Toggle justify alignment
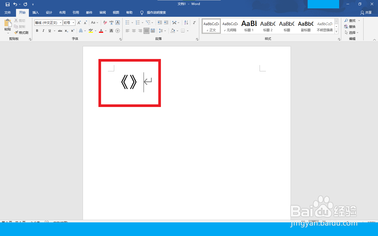The width and height of the screenshot is (378, 236). (146, 31)
